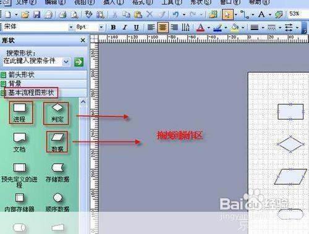Close the 形状 panel
Image resolution: width=309 pixels, height=234 pixels.
(x=83, y=40)
